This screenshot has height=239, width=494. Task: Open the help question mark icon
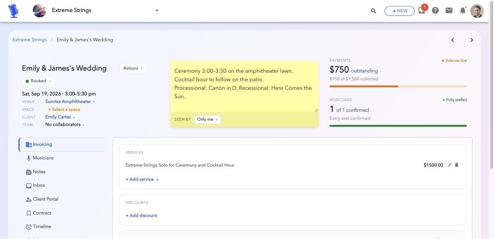[x=435, y=10]
